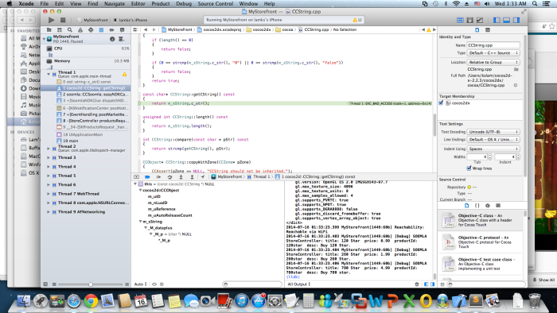This screenshot has height=313, width=557.
Task: Open the Source Control menu
Action: click(x=216, y=3)
